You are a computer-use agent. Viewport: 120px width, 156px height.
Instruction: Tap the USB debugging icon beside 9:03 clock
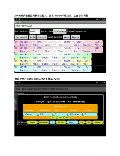click(x=19, y=19)
